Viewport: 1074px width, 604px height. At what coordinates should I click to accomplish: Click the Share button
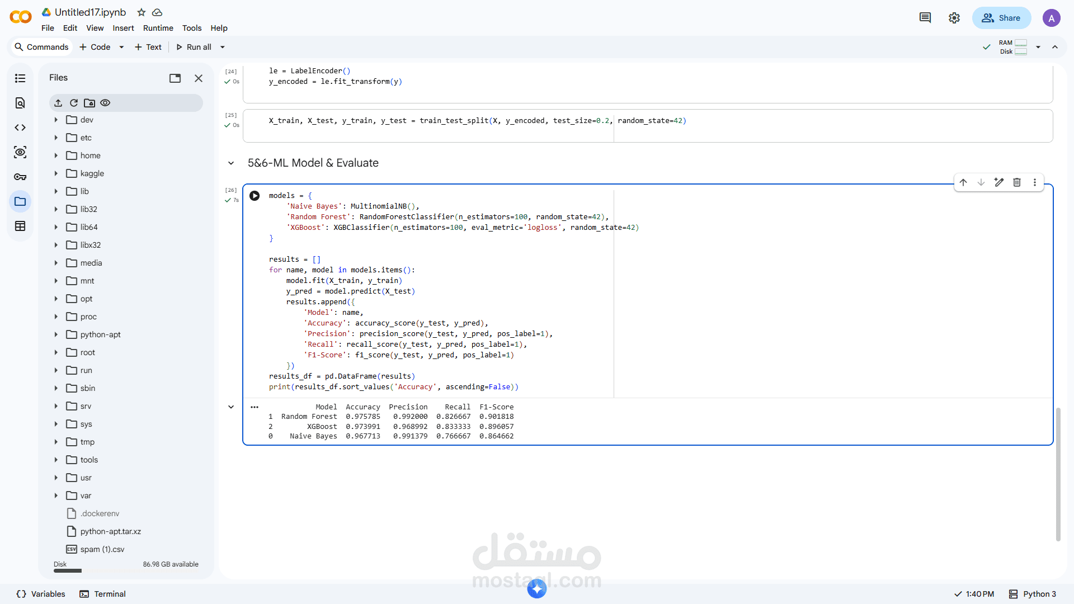click(1001, 18)
